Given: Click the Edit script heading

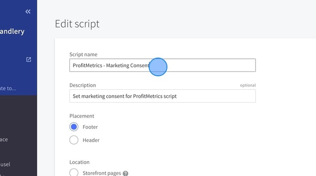Looking at the screenshot, I should click(77, 24).
